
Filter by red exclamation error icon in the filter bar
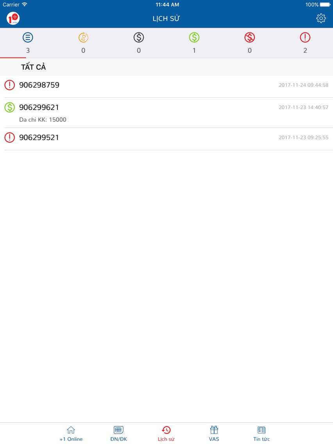(305, 38)
